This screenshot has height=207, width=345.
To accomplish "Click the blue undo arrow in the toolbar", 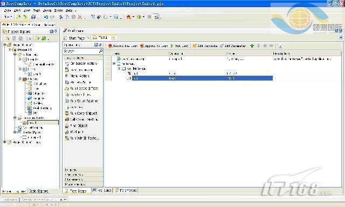I will point(46,17).
